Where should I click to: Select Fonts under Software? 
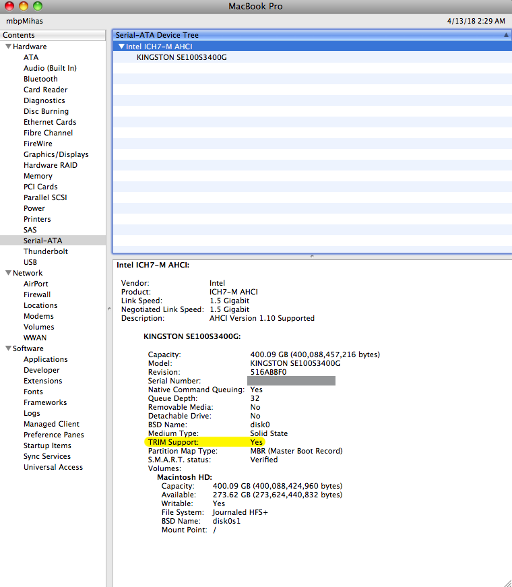tap(33, 392)
